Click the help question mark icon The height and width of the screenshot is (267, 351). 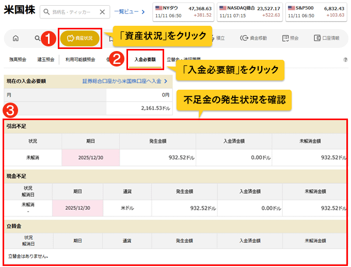coord(345,60)
